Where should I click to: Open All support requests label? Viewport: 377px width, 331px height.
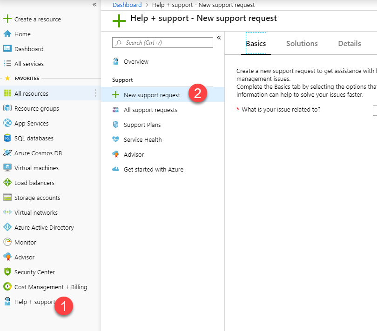pyautogui.click(x=150, y=110)
